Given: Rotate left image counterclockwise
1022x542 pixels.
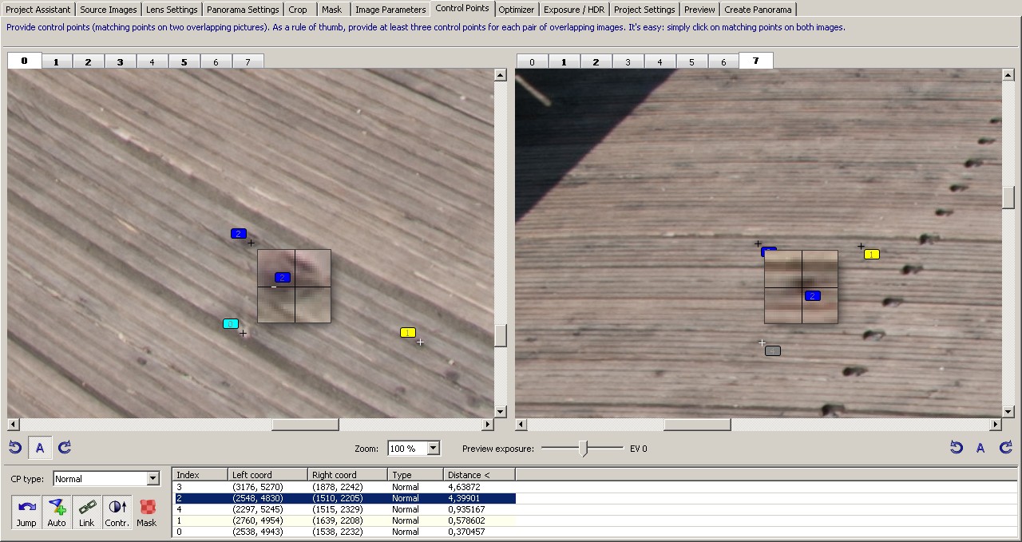Looking at the screenshot, I should tap(15, 448).
